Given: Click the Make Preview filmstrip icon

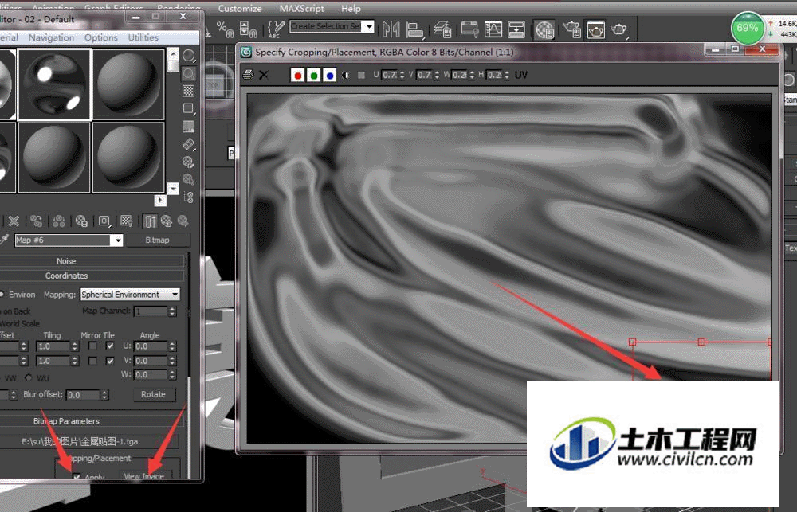Looking at the screenshot, I should [x=189, y=144].
